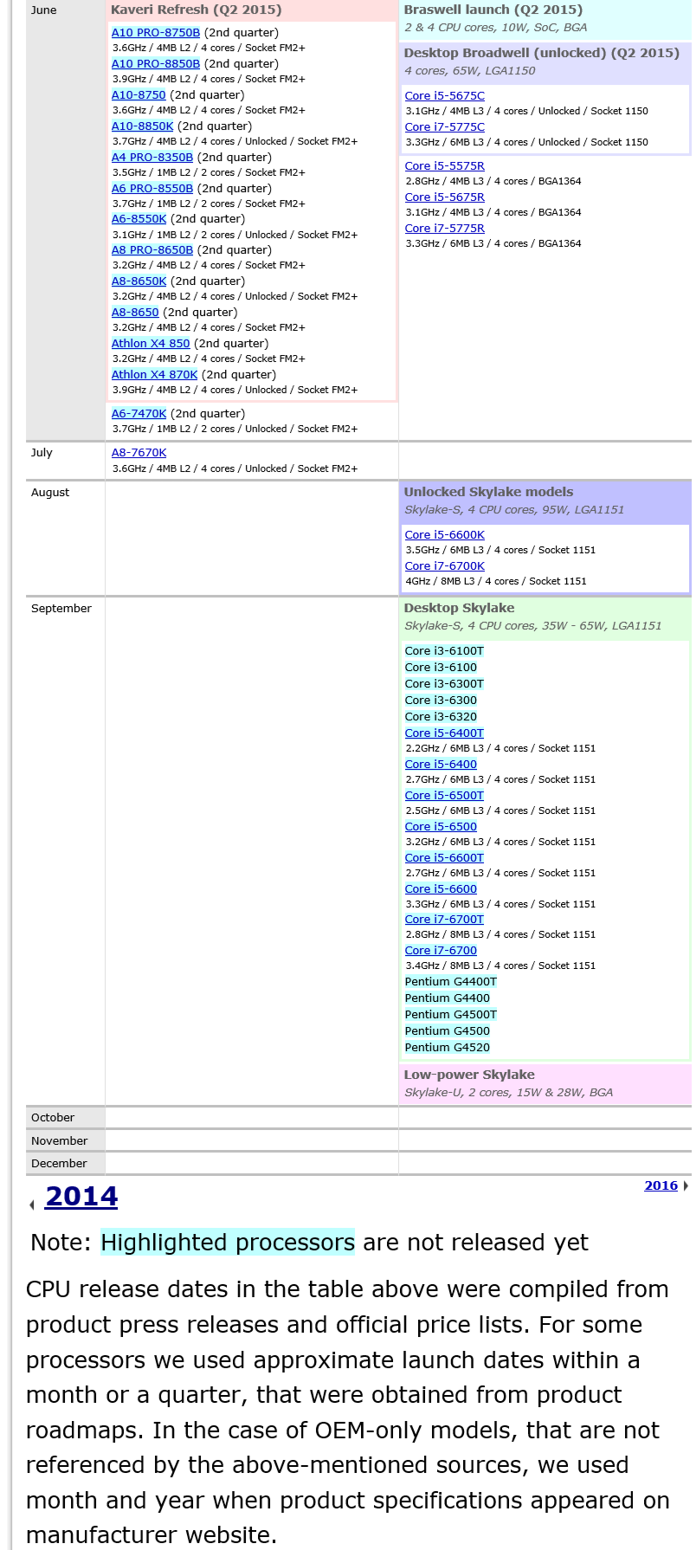Click the Core i5-5575R link

[445, 166]
